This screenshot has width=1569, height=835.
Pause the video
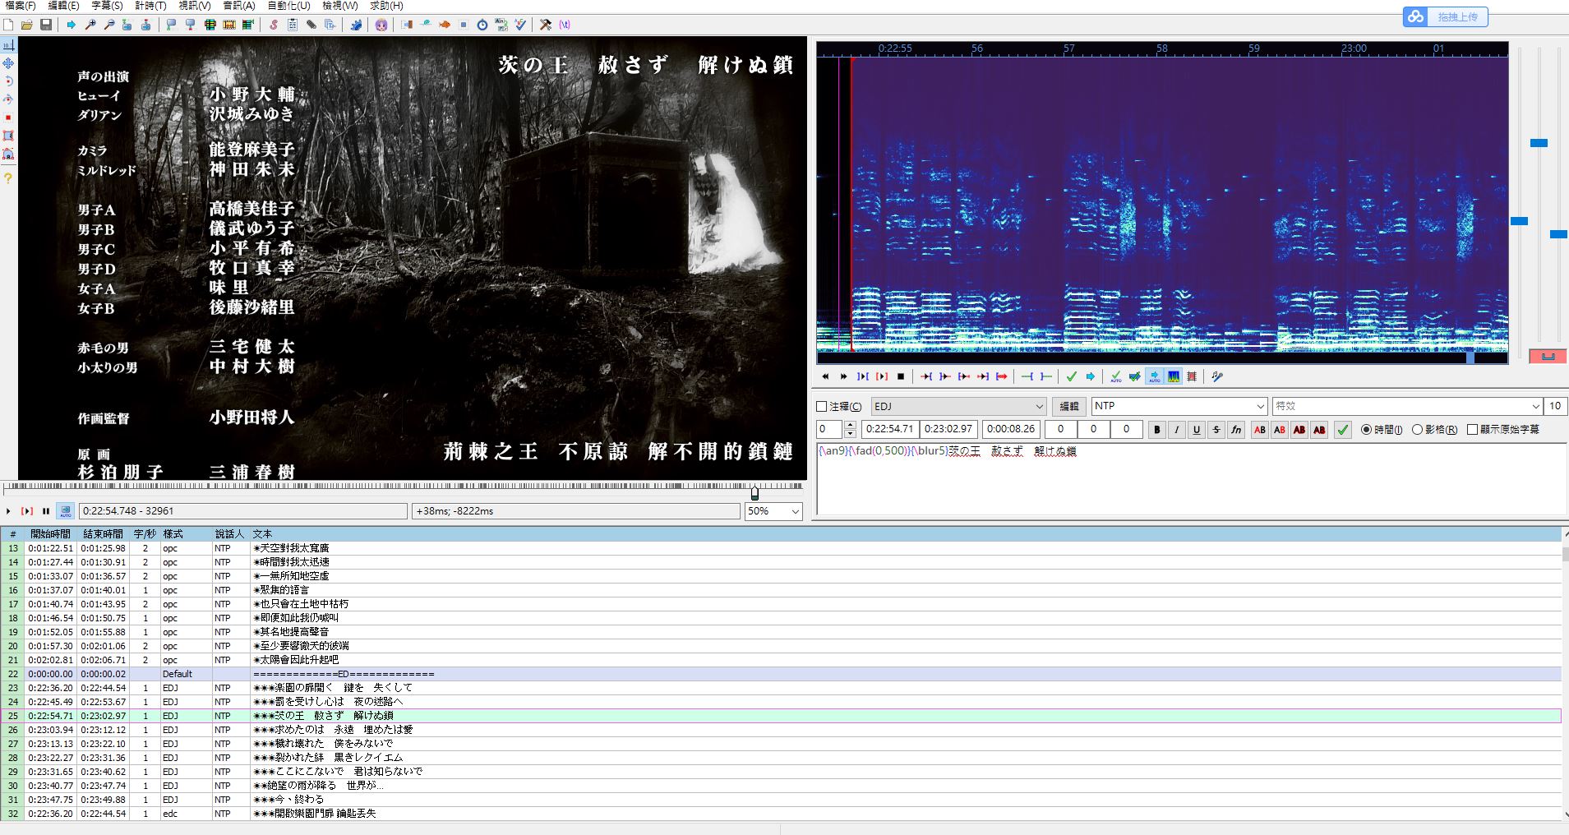46,511
